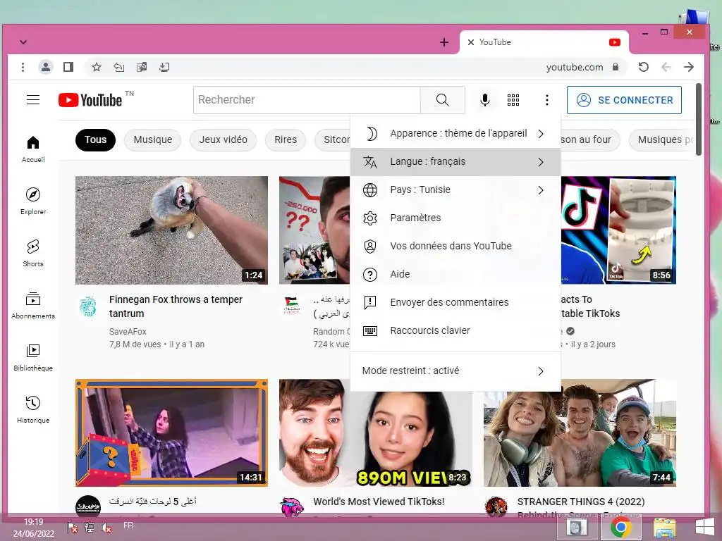Open SaveAFox channel link

click(x=128, y=331)
